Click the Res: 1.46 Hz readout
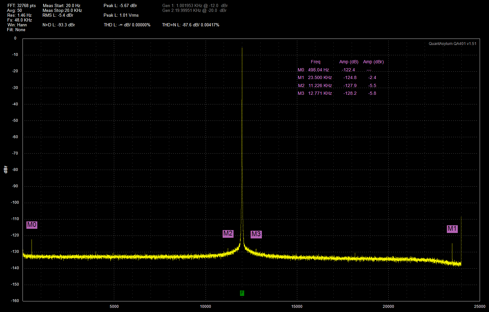Screen dimensions: 489x312 click(x=19, y=15)
